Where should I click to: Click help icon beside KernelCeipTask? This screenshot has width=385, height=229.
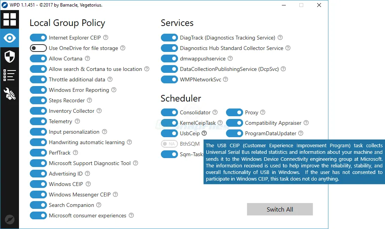click(x=220, y=123)
